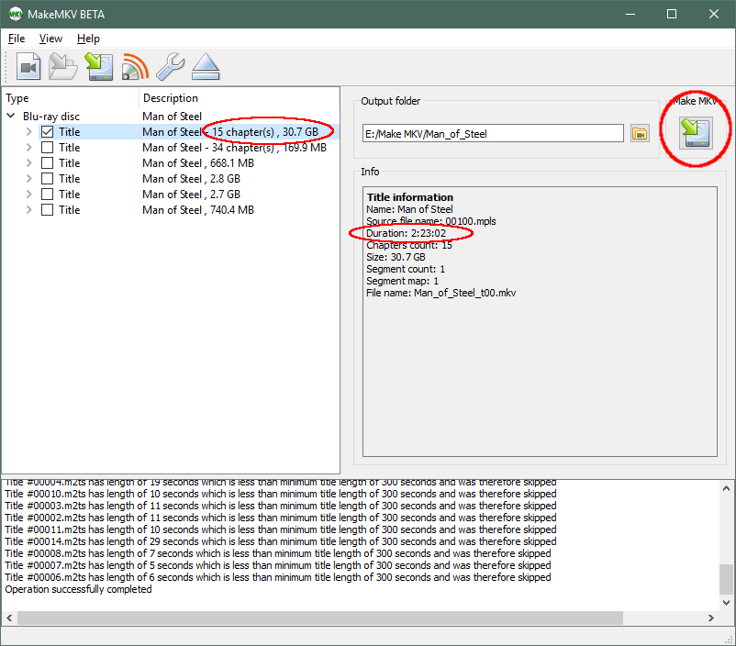Select 'Man of Steel , 2.7 GB' description
This screenshot has height=646, width=736.
tap(191, 194)
